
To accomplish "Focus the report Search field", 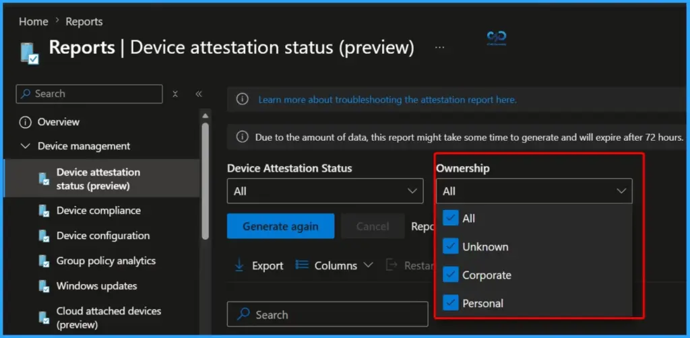I will pos(327,314).
